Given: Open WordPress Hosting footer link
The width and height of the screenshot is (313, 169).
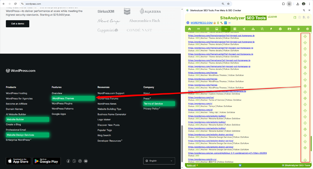Looking at the screenshot, I should 16,93.
